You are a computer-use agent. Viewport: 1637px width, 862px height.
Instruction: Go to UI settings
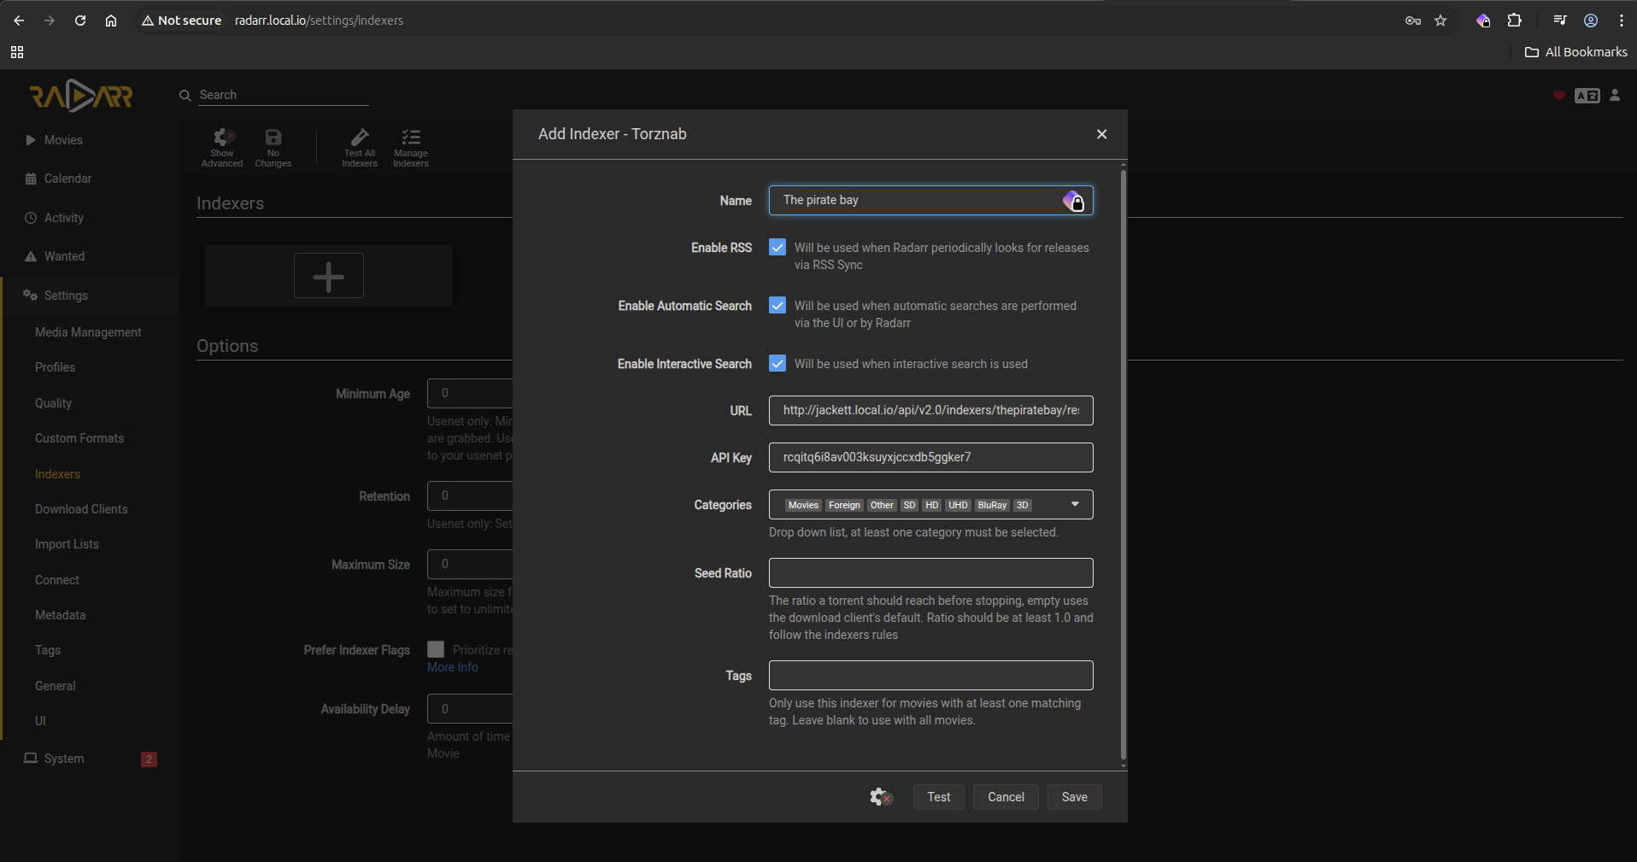coord(40,721)
